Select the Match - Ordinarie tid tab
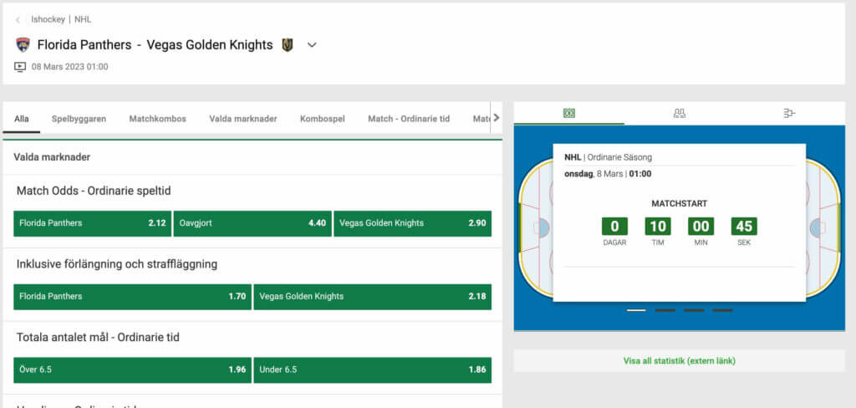 409,119
